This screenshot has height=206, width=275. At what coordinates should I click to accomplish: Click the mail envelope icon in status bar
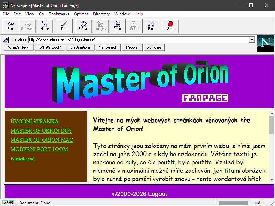[257, 203]
